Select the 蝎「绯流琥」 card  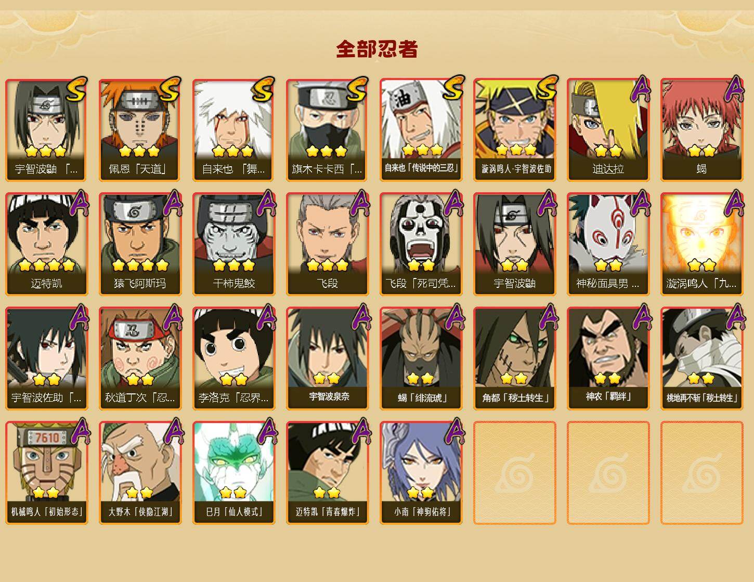[x=421, y=359]
